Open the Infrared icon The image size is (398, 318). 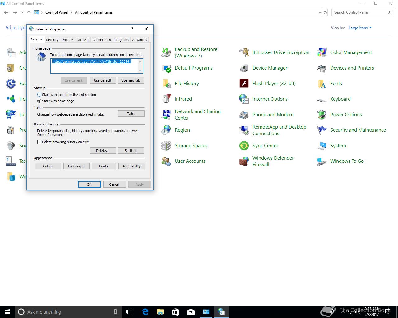click(x=166, y=99)
